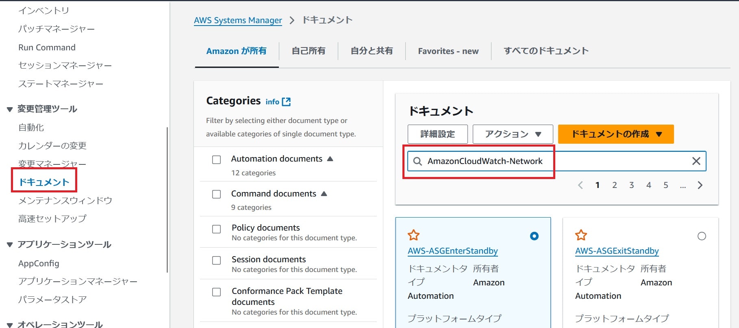Tick the Session documents checkbox
739x328 pixels.
click(217, 260)
